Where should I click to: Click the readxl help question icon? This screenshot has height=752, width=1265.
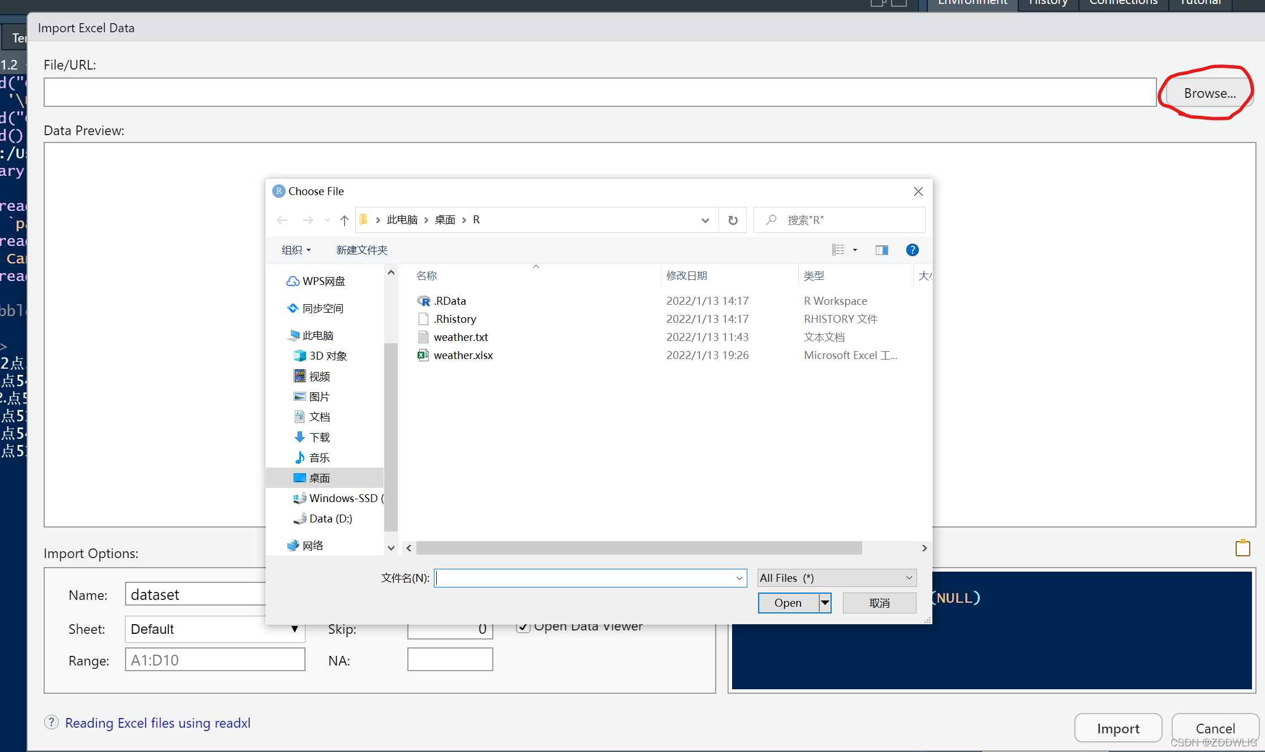click(x=51, y=722)
